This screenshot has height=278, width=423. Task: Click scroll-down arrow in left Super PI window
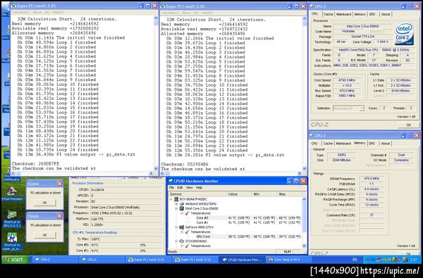156,168
